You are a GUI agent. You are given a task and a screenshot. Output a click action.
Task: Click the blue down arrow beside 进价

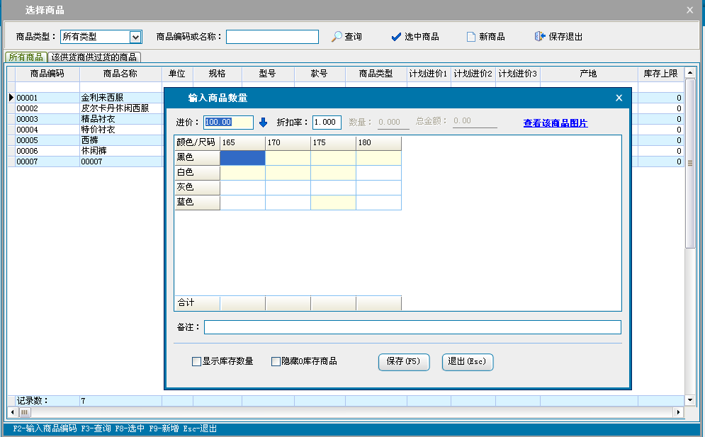264,123
